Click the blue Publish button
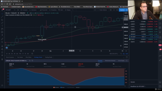Screen dimensions: 162x91 pyautogui.click(x=122, y=10)
